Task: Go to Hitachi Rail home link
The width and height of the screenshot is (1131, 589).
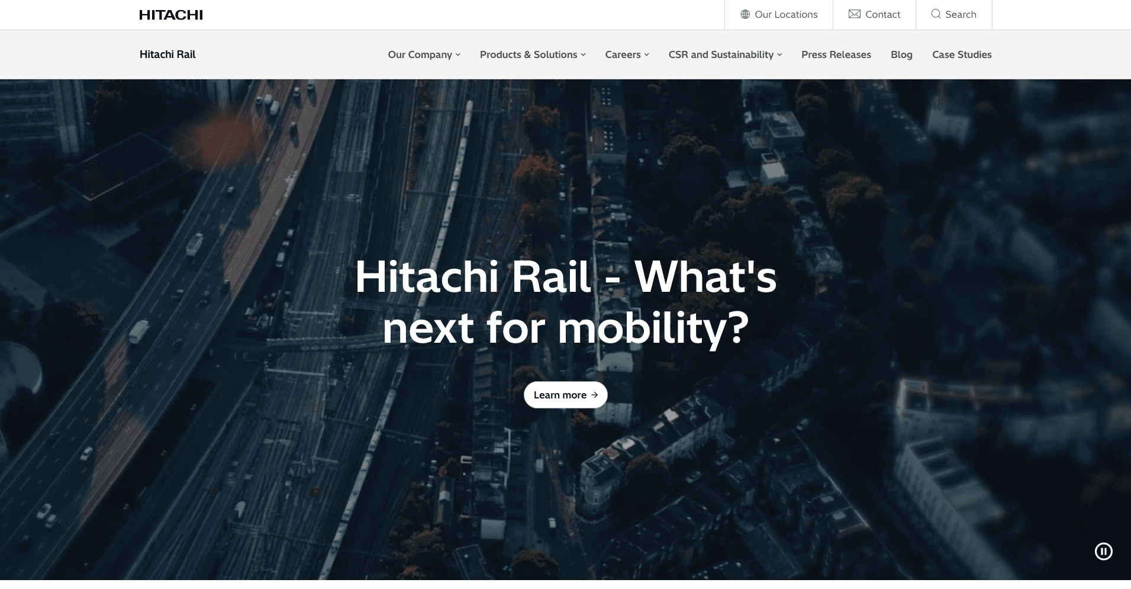Action: 167,54
